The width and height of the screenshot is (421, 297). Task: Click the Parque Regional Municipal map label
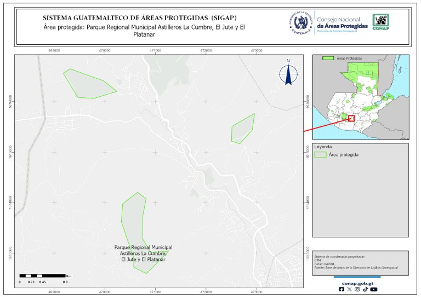143,253
